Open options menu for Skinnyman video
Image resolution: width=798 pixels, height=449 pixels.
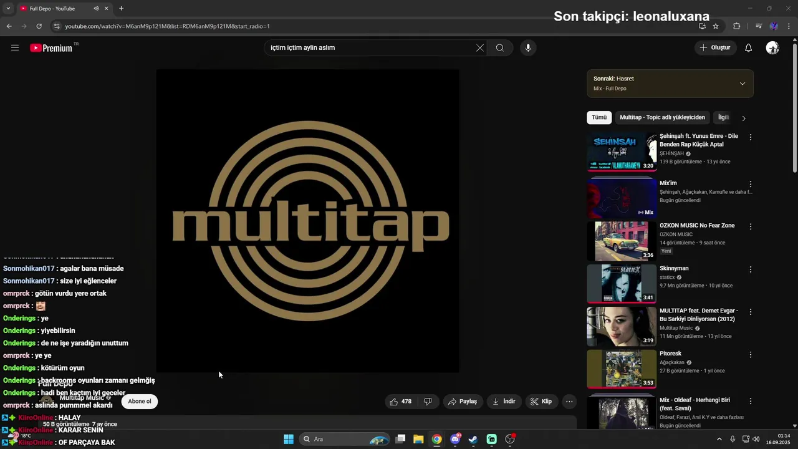tap(751, 269)
